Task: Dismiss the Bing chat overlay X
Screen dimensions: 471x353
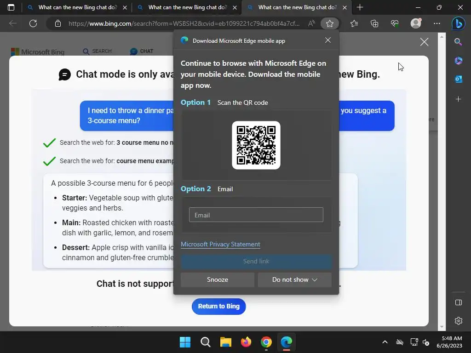Action: coord(424,42)
